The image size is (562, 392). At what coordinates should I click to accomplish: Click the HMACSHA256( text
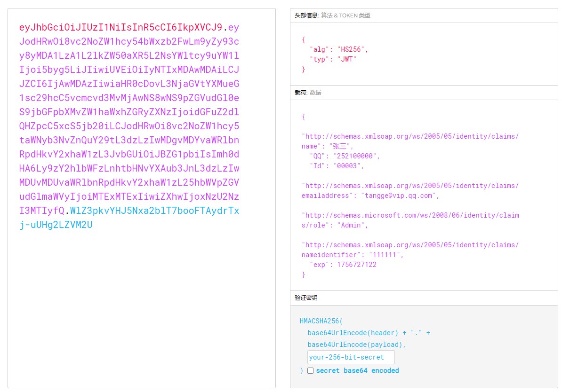[321, 321]
